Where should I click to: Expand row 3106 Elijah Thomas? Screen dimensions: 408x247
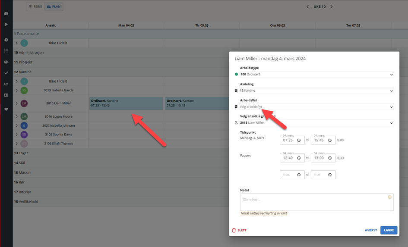point(17,144)
